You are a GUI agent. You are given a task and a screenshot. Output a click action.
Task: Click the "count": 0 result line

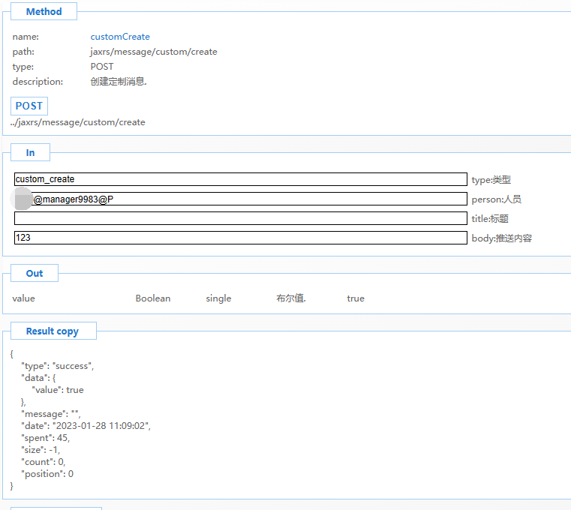[x=44, y=462]
